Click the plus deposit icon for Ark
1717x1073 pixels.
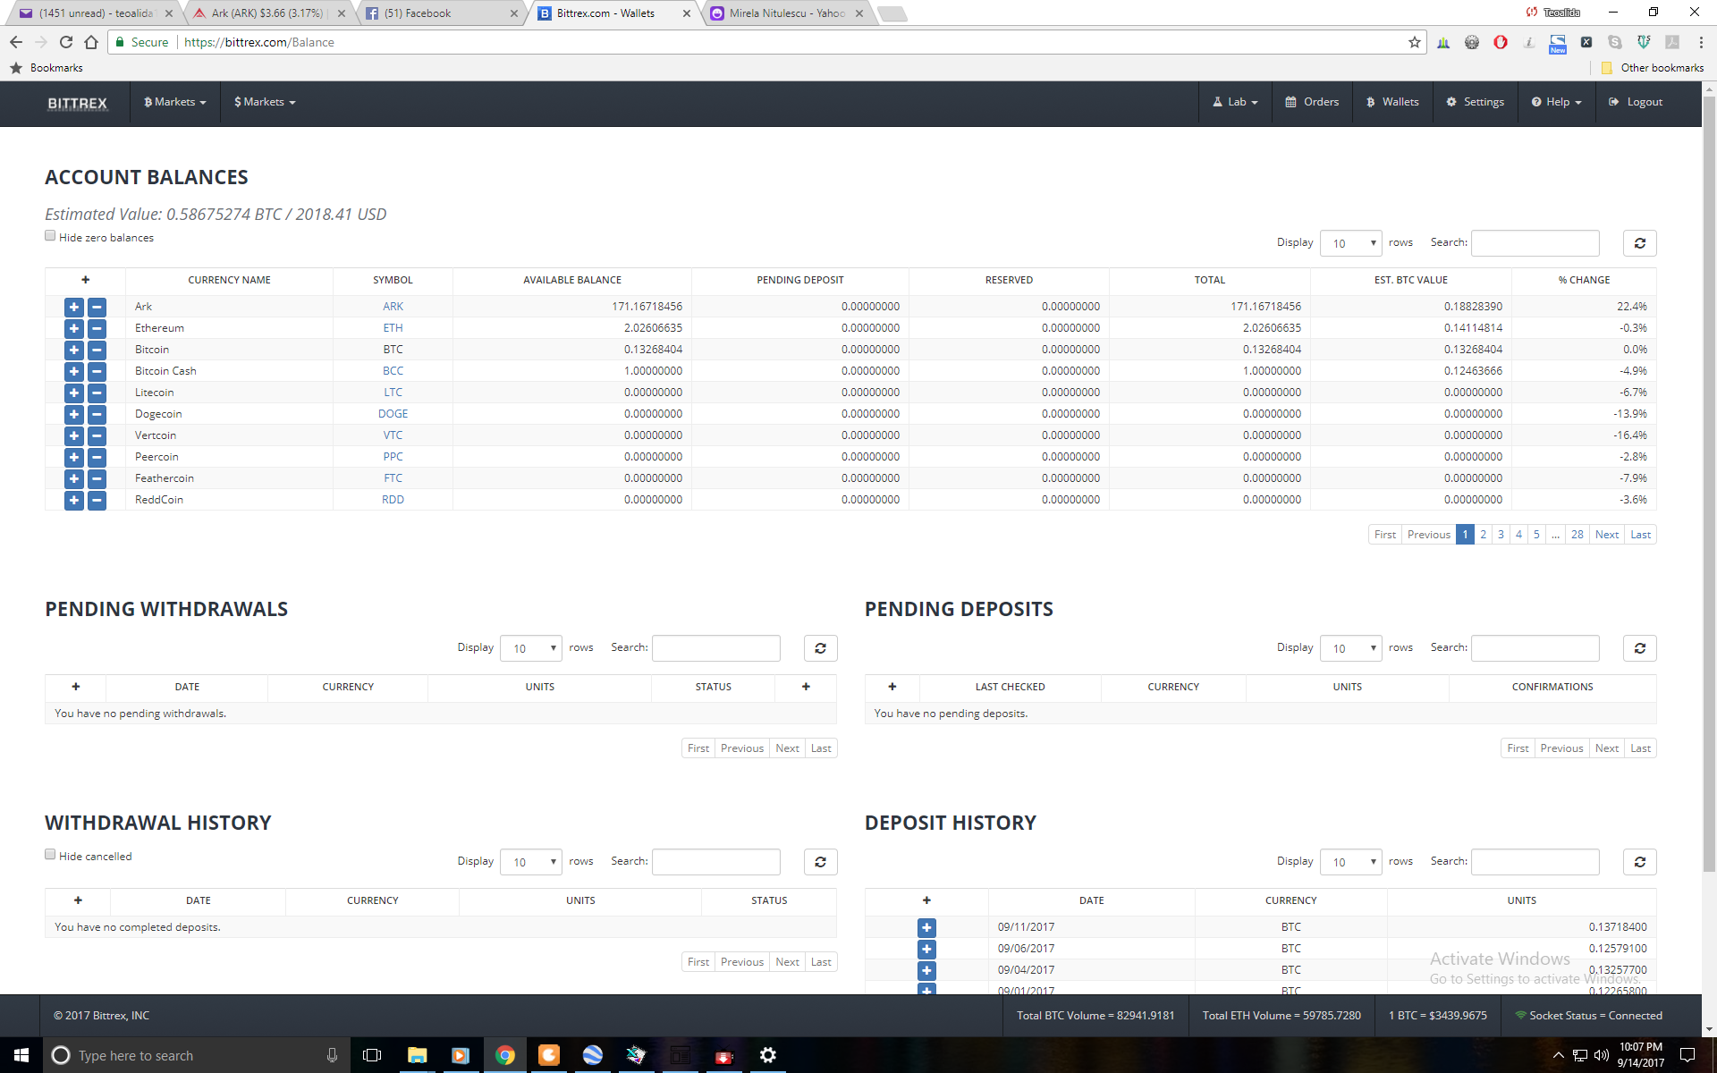(73, 307)
